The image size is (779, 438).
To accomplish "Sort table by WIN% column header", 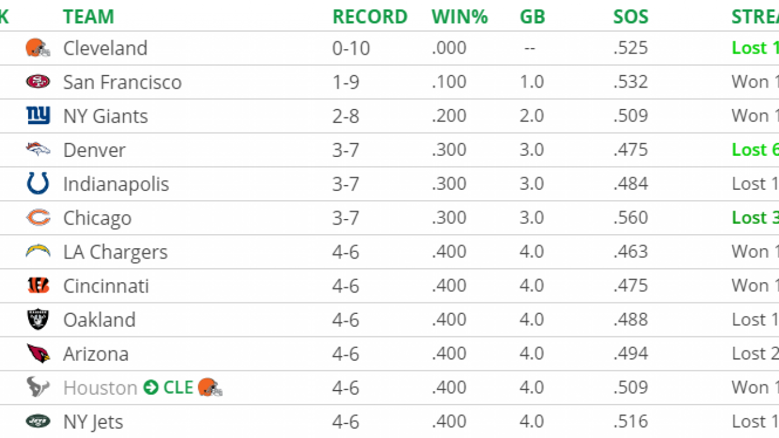I will pos(459,16).
